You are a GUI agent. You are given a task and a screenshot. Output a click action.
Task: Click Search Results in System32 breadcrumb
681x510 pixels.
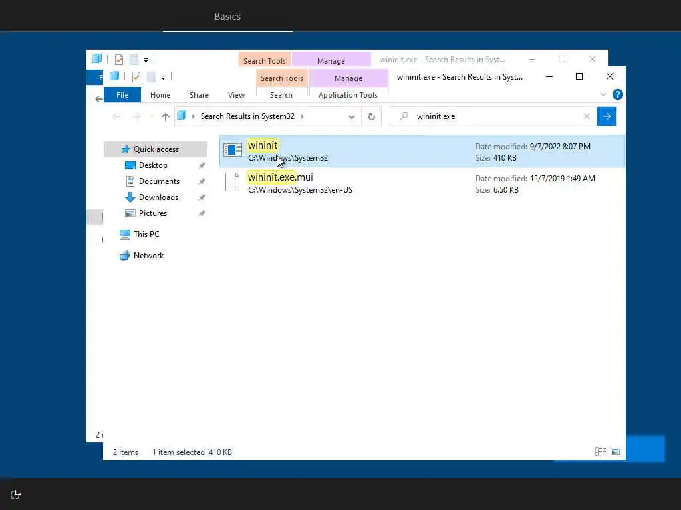coord(247,116)
